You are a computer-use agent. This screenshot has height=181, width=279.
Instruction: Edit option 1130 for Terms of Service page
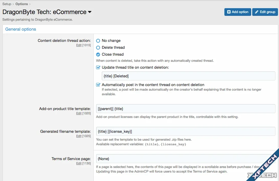tap(79, 163)
